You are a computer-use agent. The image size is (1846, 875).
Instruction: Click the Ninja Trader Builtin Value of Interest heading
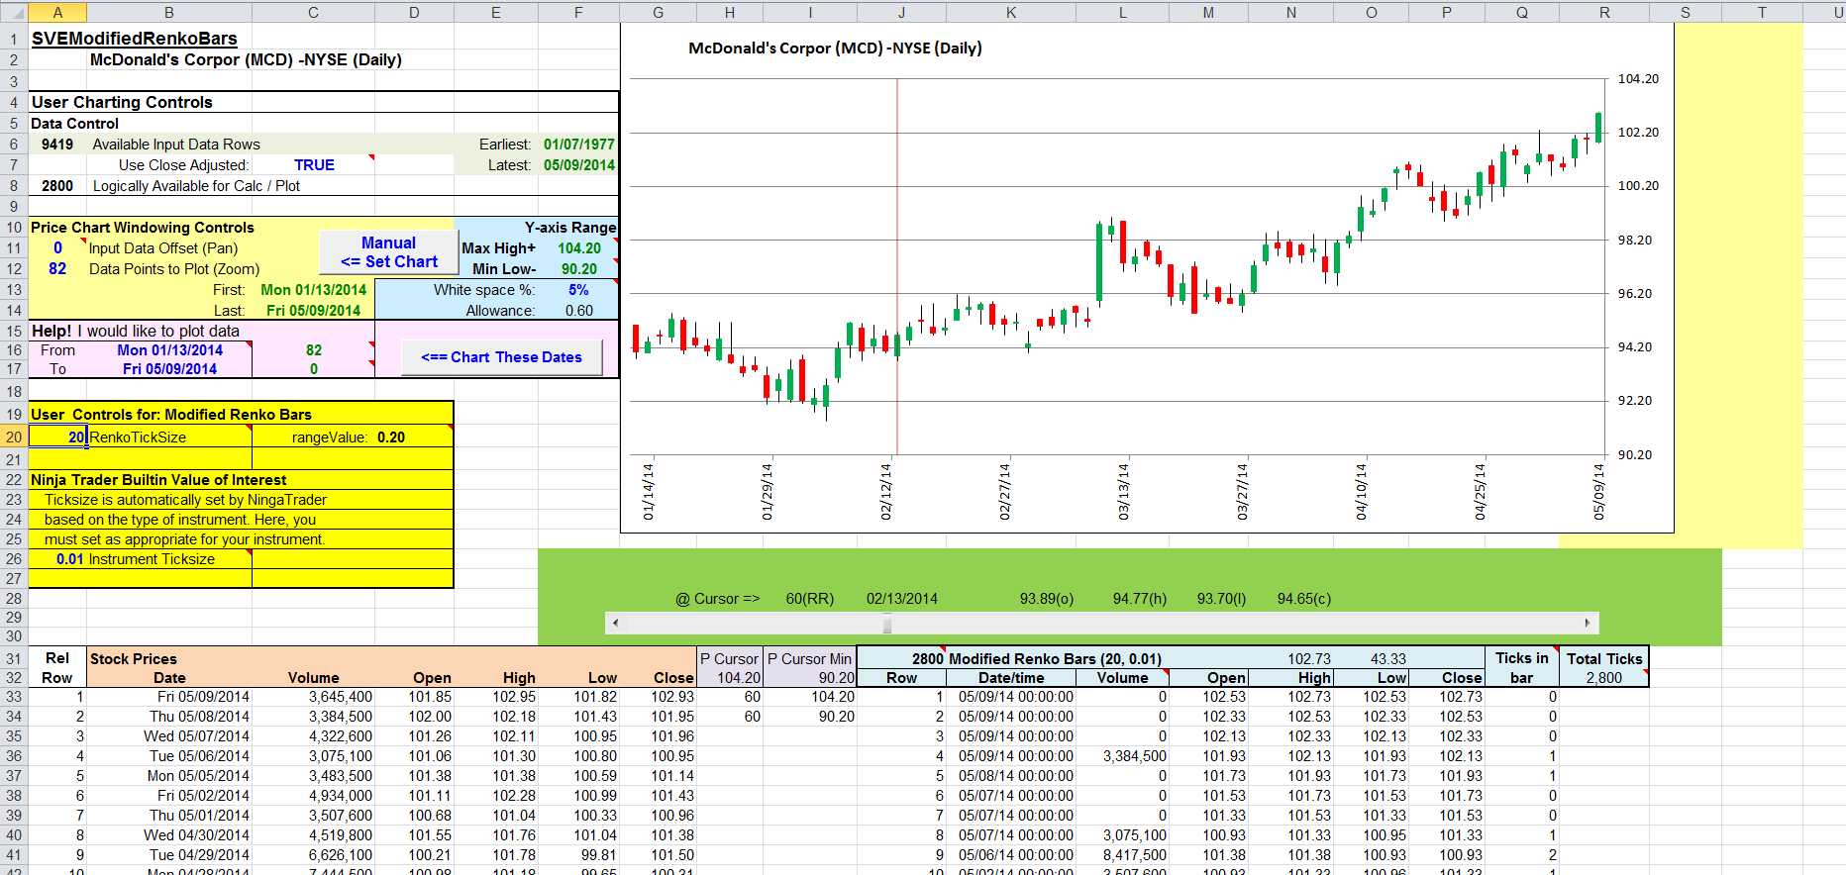pos(158,480)
